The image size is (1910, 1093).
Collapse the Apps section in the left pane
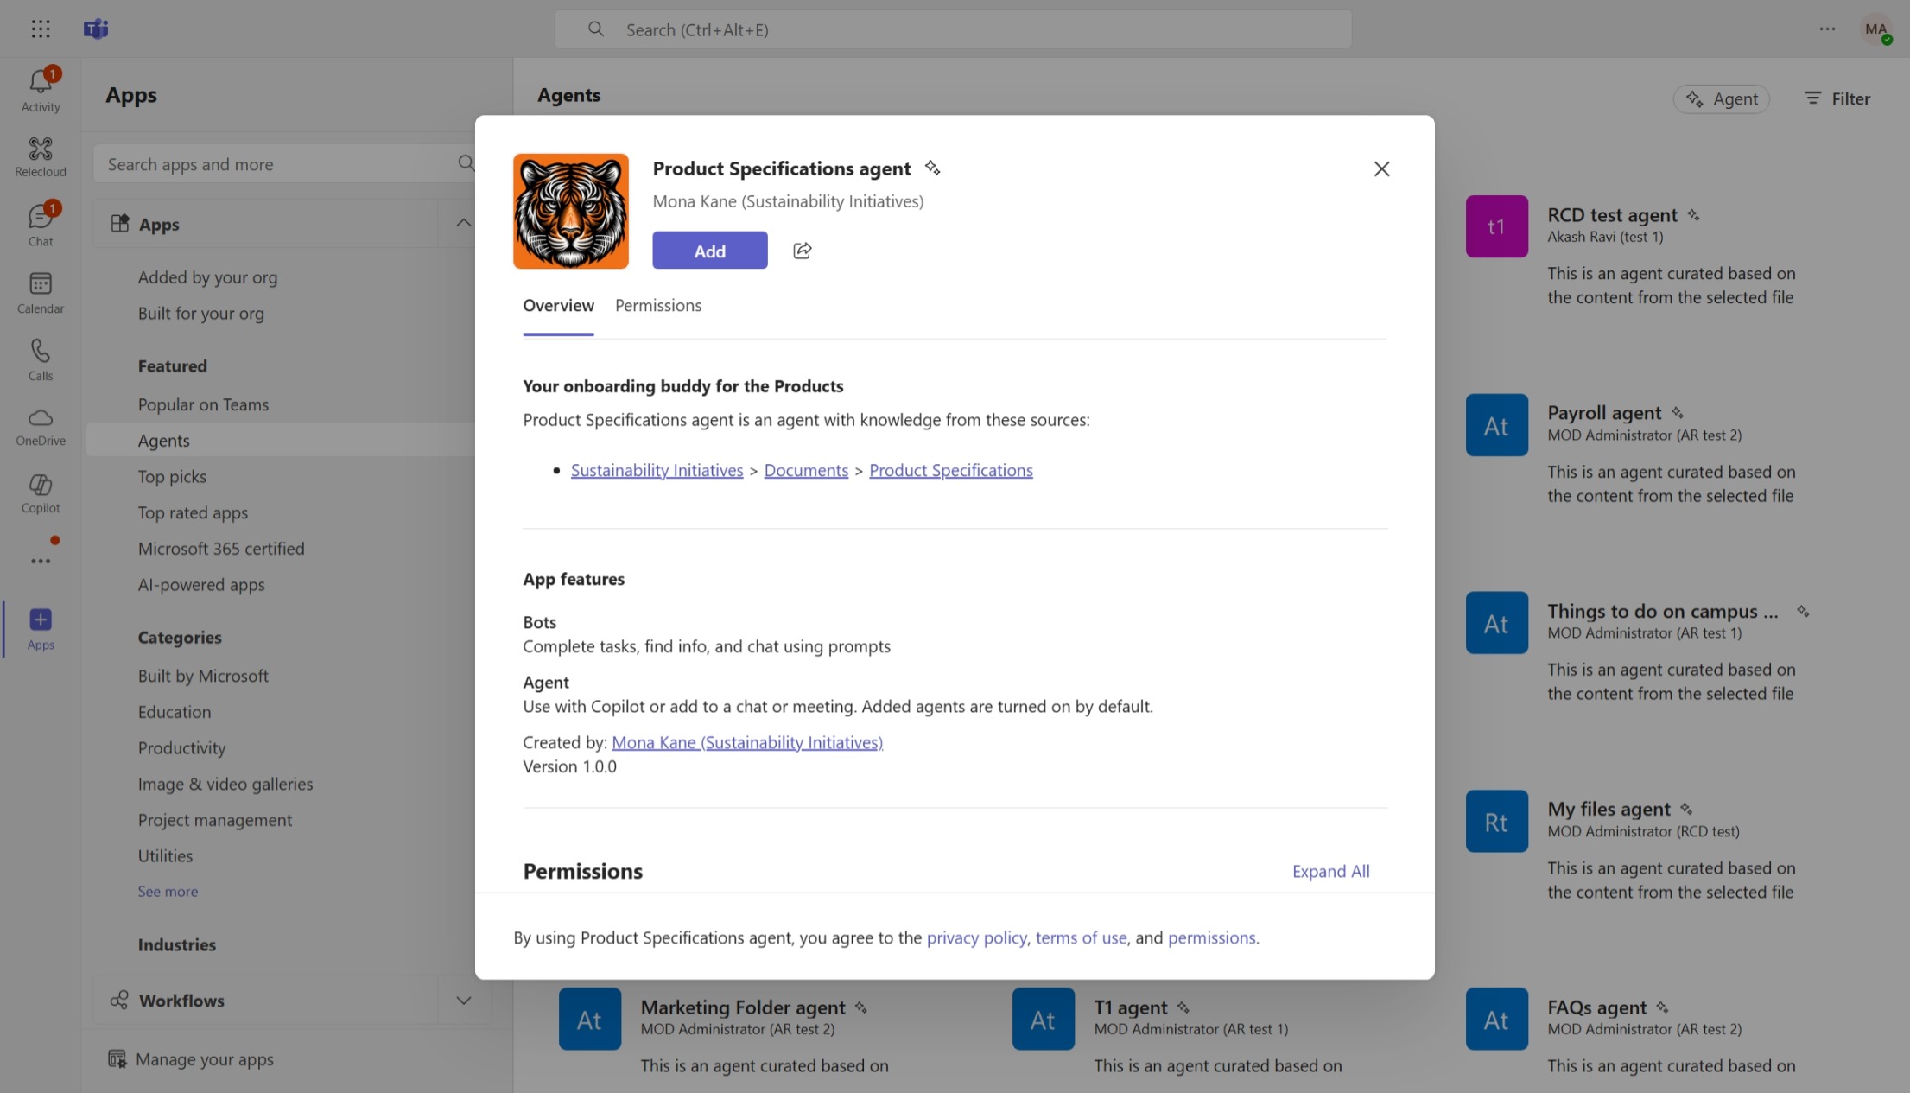[x=464, y=223]
